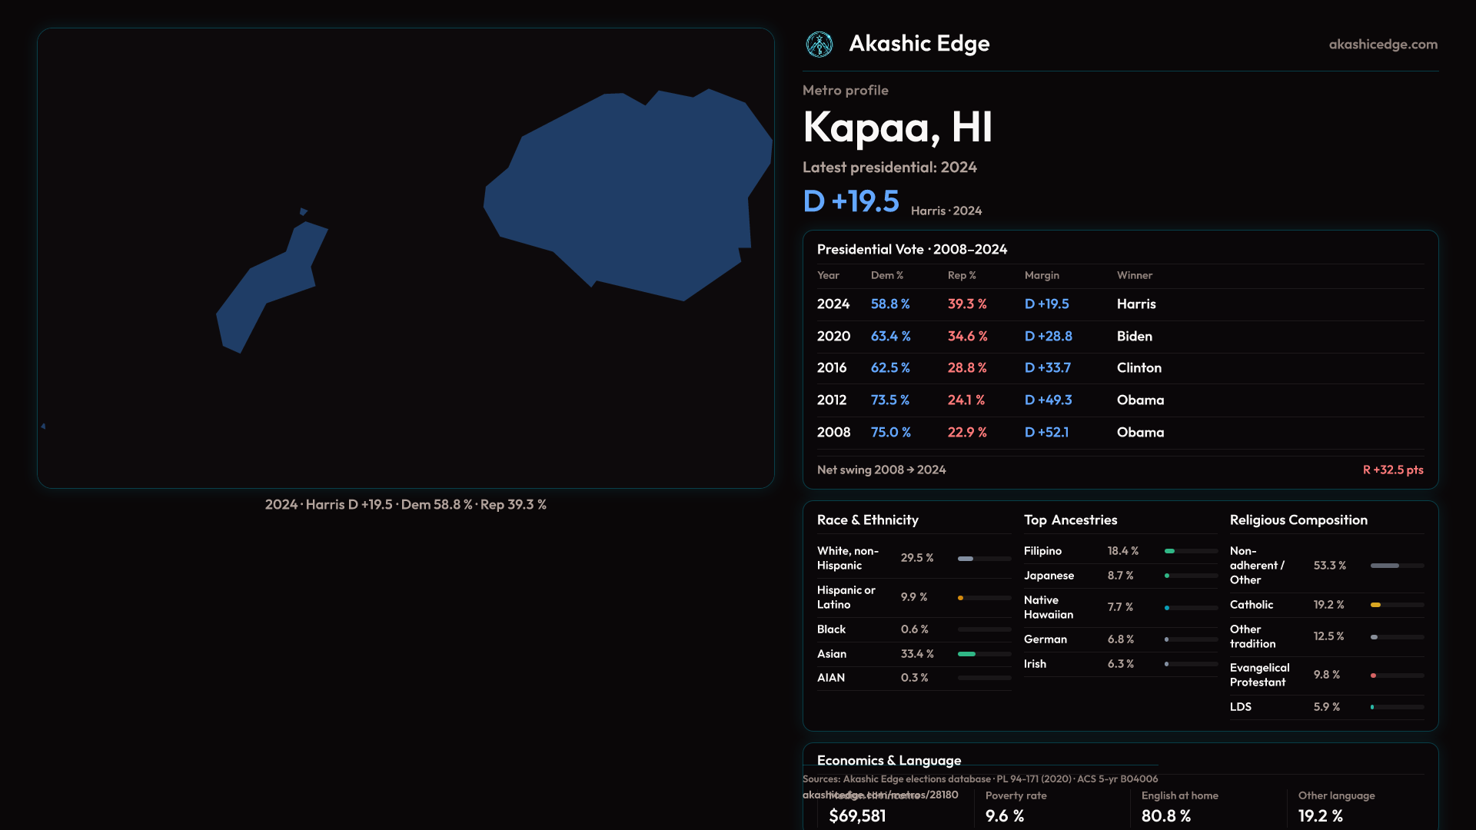Click the Net swing R +32.5 pts value

click(x=1392, y=470)
